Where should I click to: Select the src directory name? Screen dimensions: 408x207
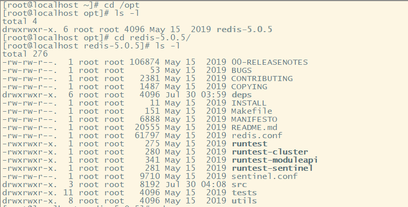pos(239,185)
